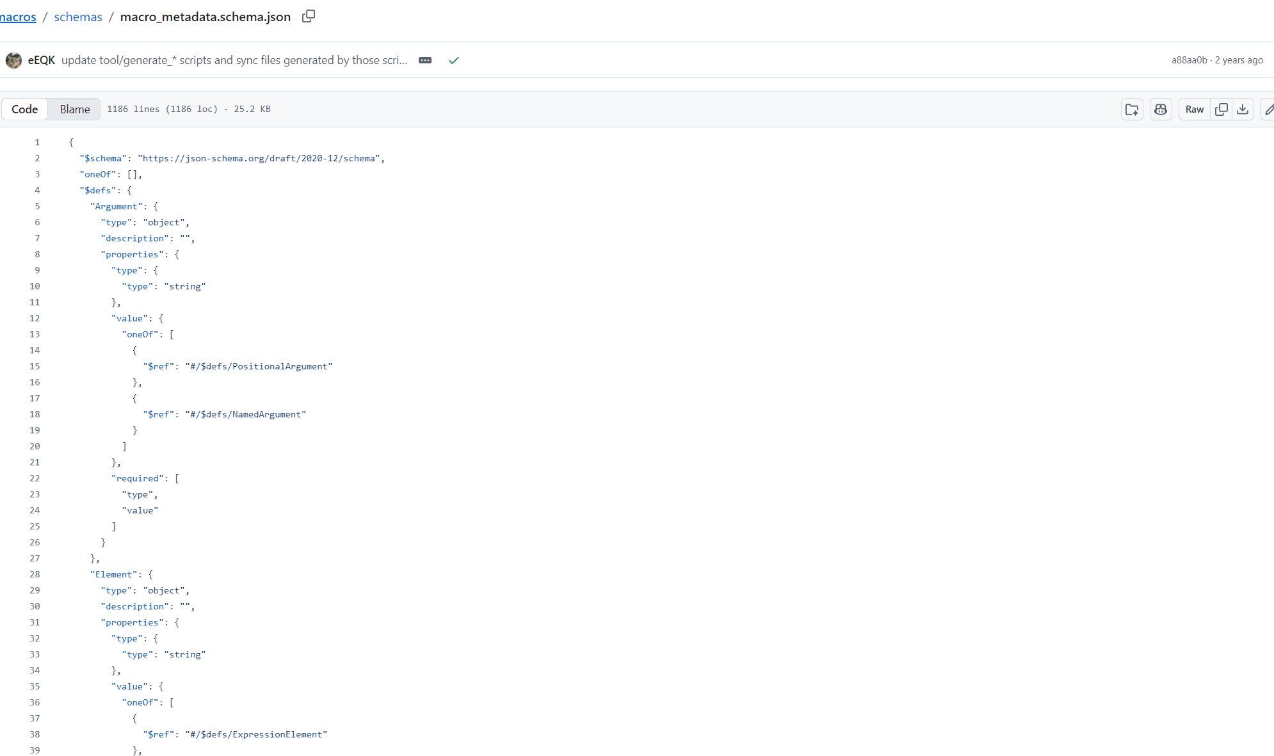Open the Raw file view
This screenshot has width=1274, height=756.
click(1194, 109)
